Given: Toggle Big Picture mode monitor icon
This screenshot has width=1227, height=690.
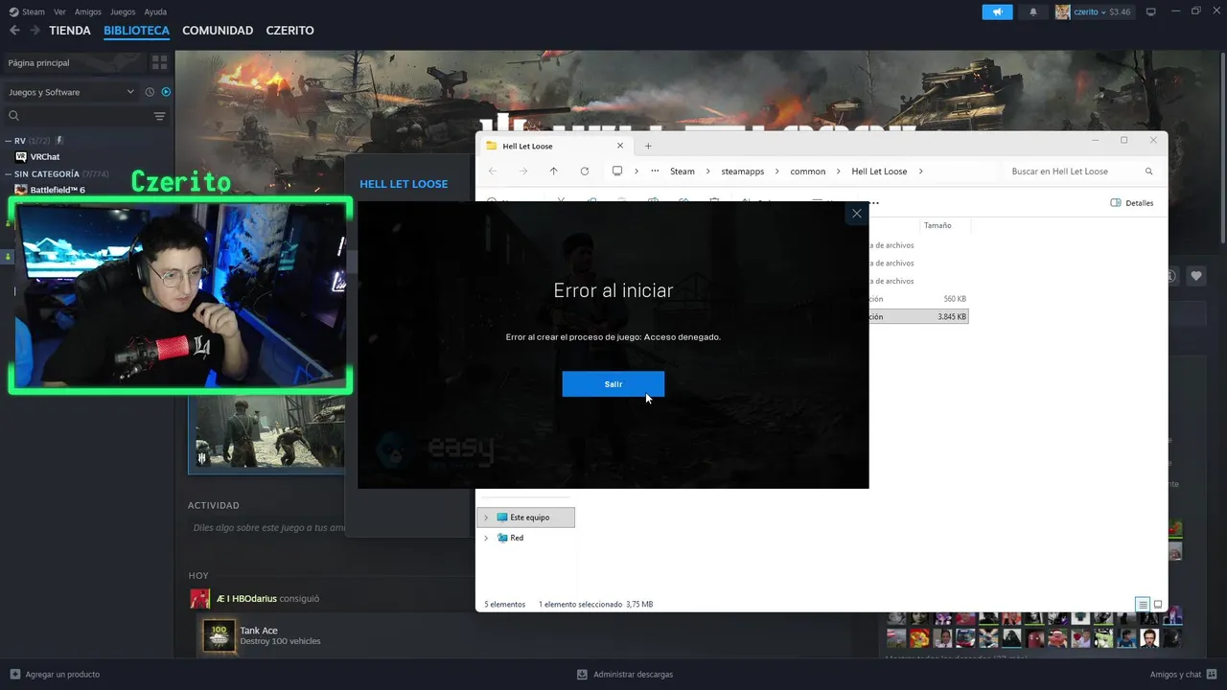Looking at the screenshot, I should (1151, 11).
